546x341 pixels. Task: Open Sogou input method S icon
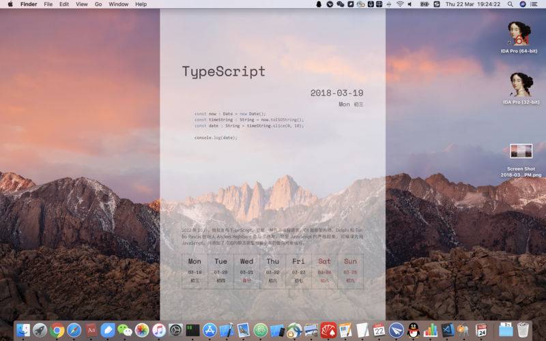tap(437, 4)
